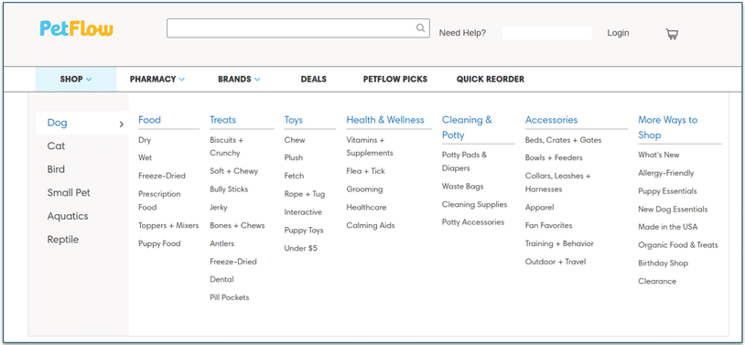Open PETFLOW PICKS in the navigation

click(394, 80)
